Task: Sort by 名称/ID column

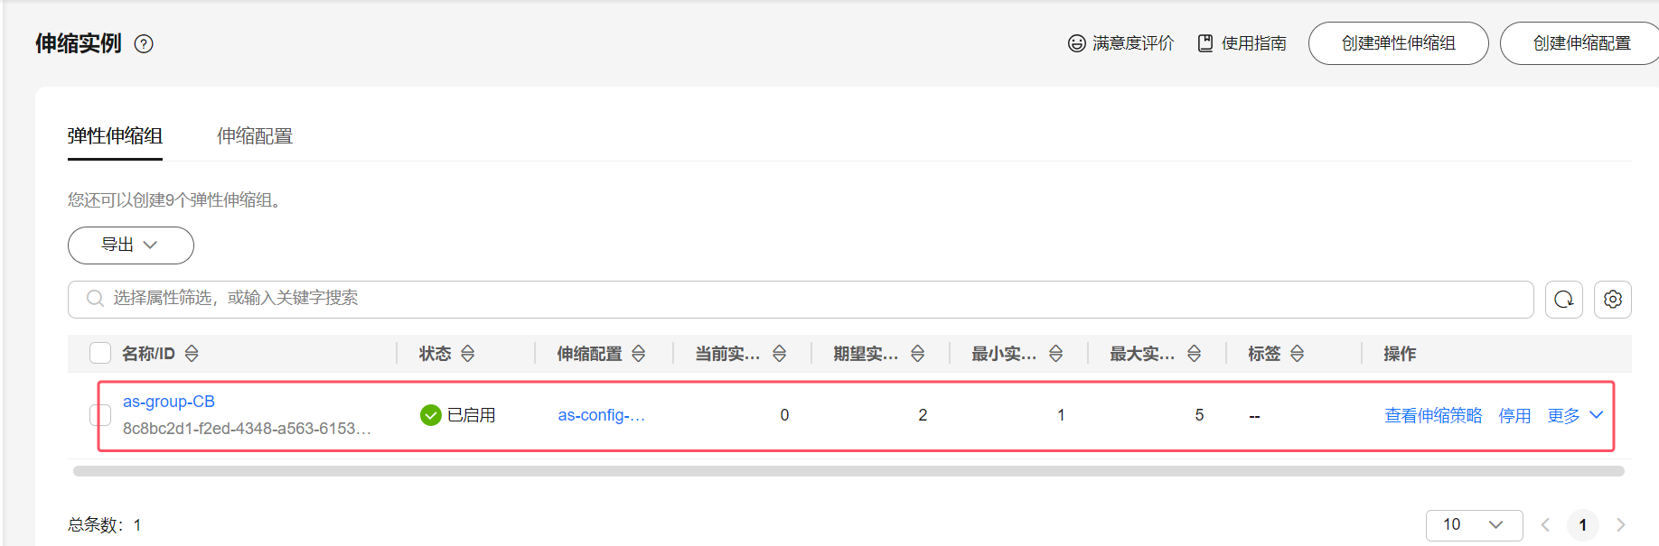Action: 192,354
